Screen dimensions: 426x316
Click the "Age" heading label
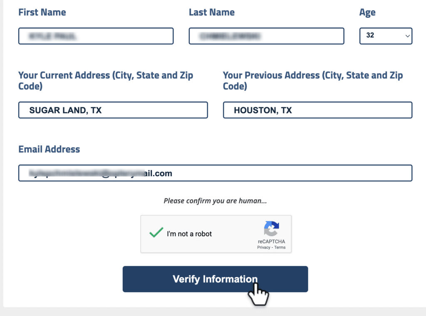(367, 12)
